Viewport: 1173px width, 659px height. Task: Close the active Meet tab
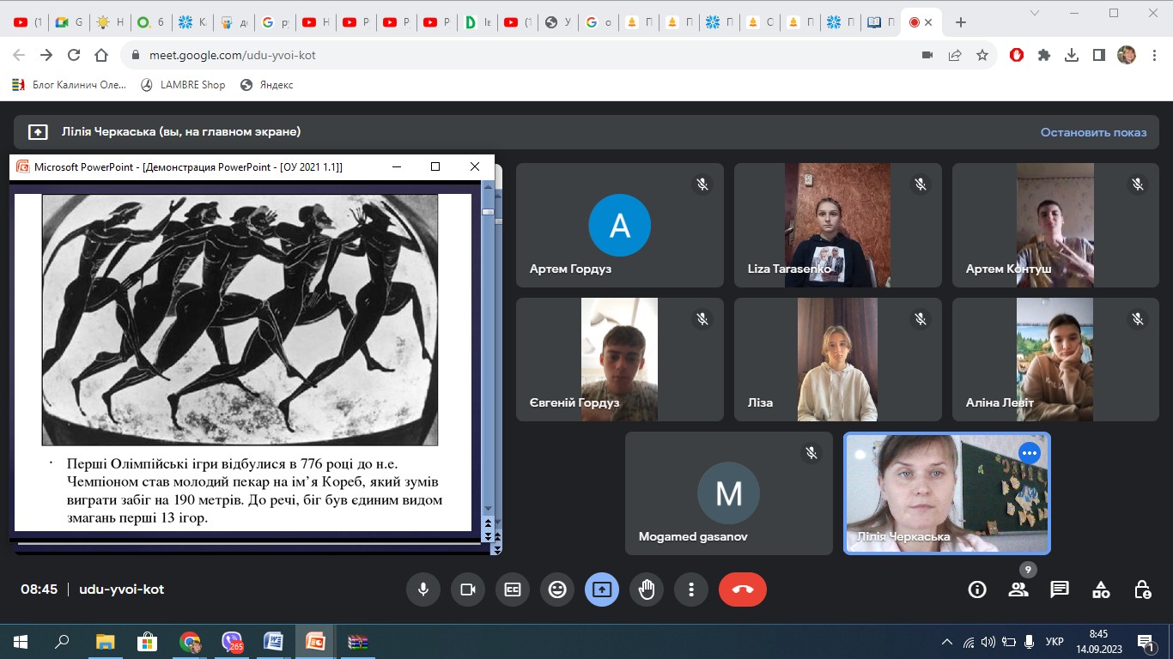pos(928,22)
